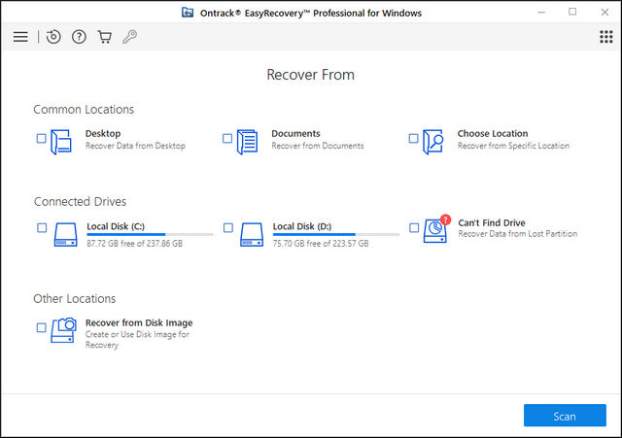Click the Choose Location folder search icon

pos(432,142)
